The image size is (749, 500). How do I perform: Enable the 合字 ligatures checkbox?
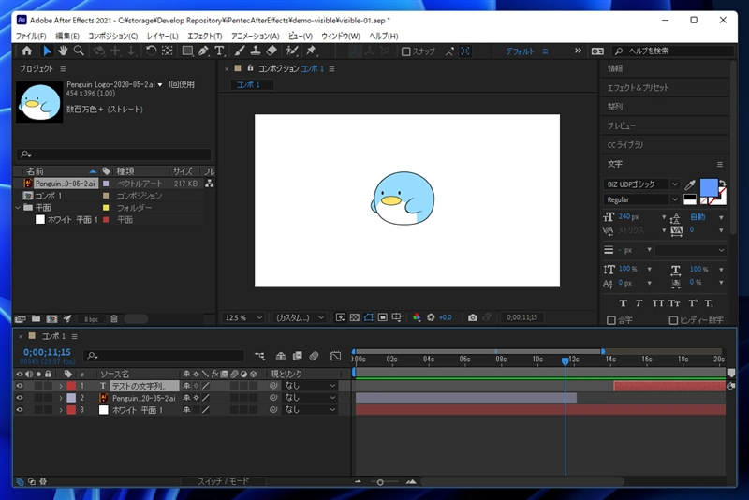(x=611, y=320)
